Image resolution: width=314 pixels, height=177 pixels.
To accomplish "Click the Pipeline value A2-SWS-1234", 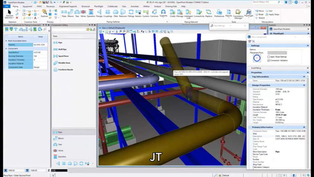I will pos(40,45).
